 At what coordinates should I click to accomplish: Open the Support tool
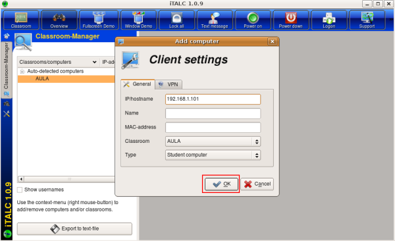tap(367, 20)
